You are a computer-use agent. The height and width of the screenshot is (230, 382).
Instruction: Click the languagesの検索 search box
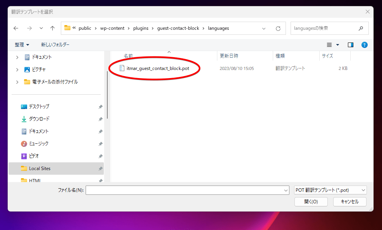click(329, 28)
